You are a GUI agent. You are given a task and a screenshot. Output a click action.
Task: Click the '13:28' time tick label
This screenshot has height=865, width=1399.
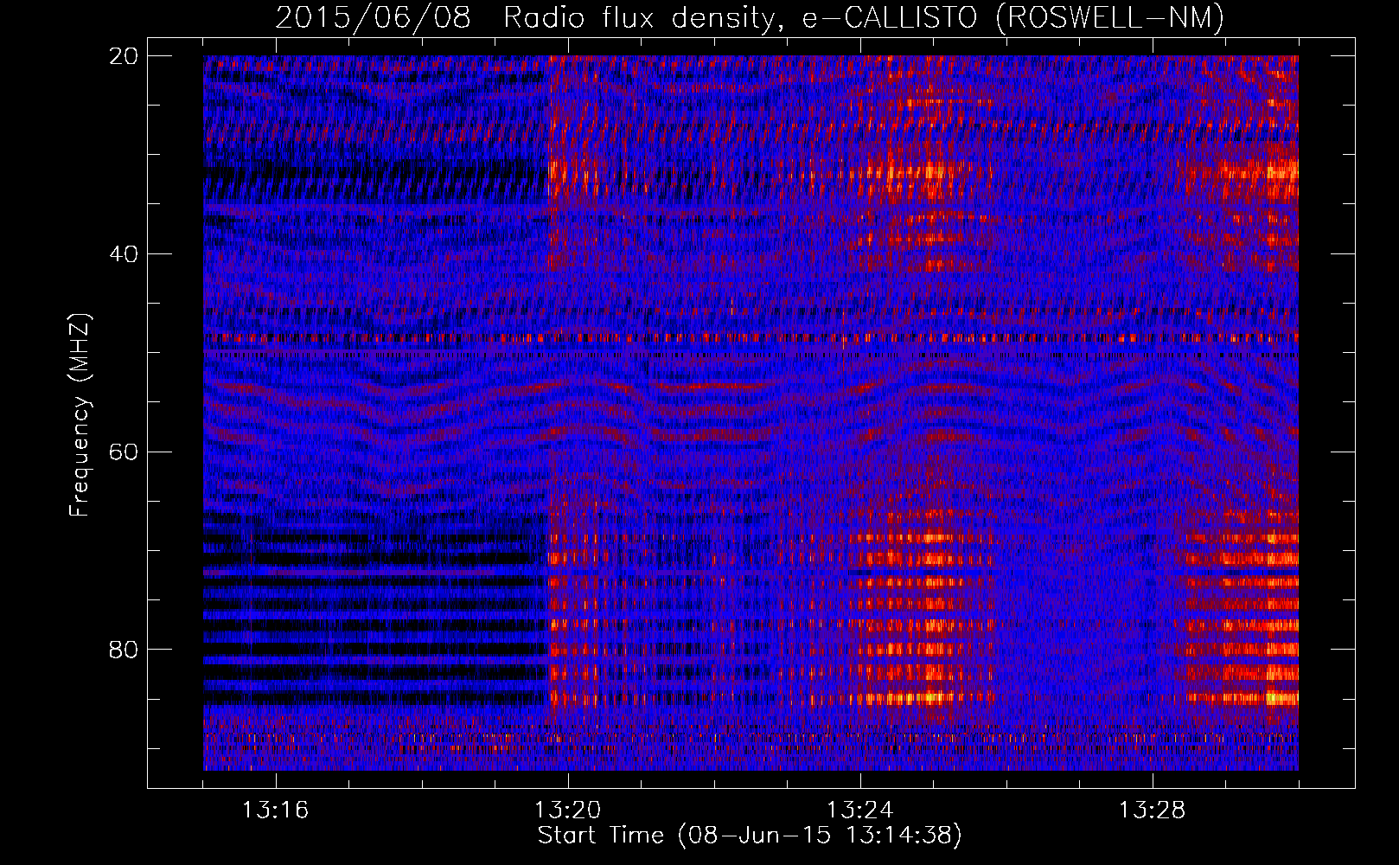point(1153,811)
